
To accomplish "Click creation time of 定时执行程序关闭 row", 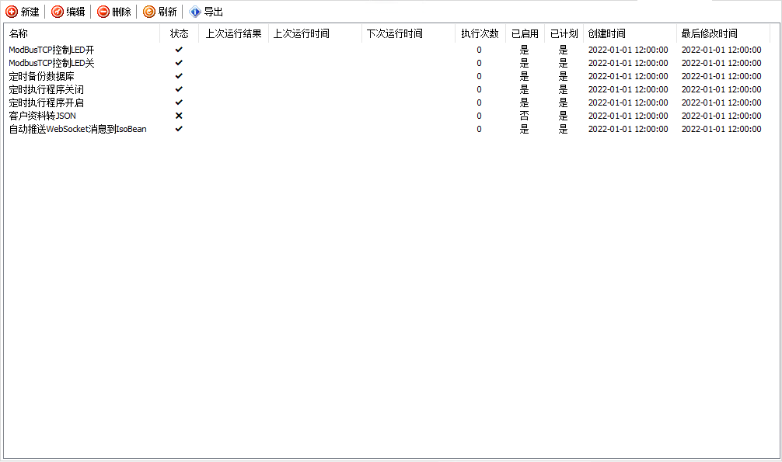I will click(628, 89).
